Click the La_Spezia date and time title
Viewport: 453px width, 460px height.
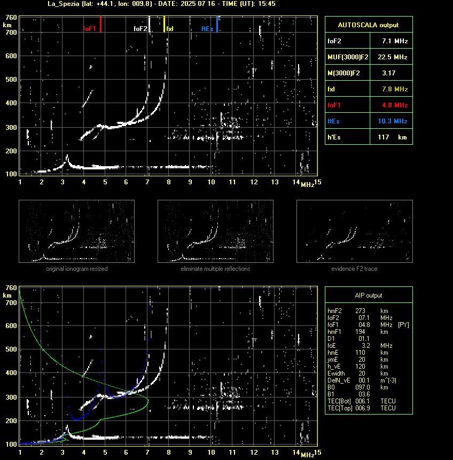pyautogui.click(x=161, y=4)
